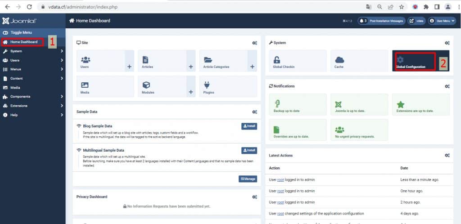The height and width of the screenshot is (224, 461).
Task: Open Post Installation Messages
Action: [x=382, y=21]
